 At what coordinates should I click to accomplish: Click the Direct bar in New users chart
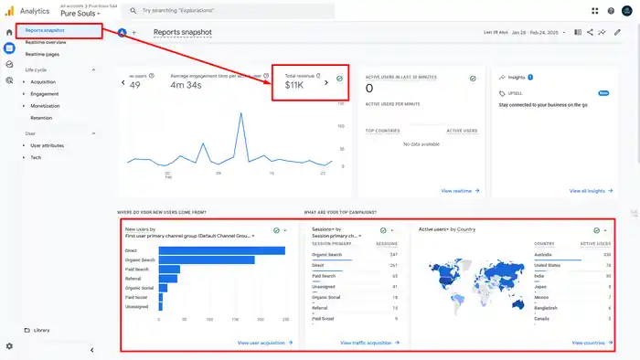point(222,250)
